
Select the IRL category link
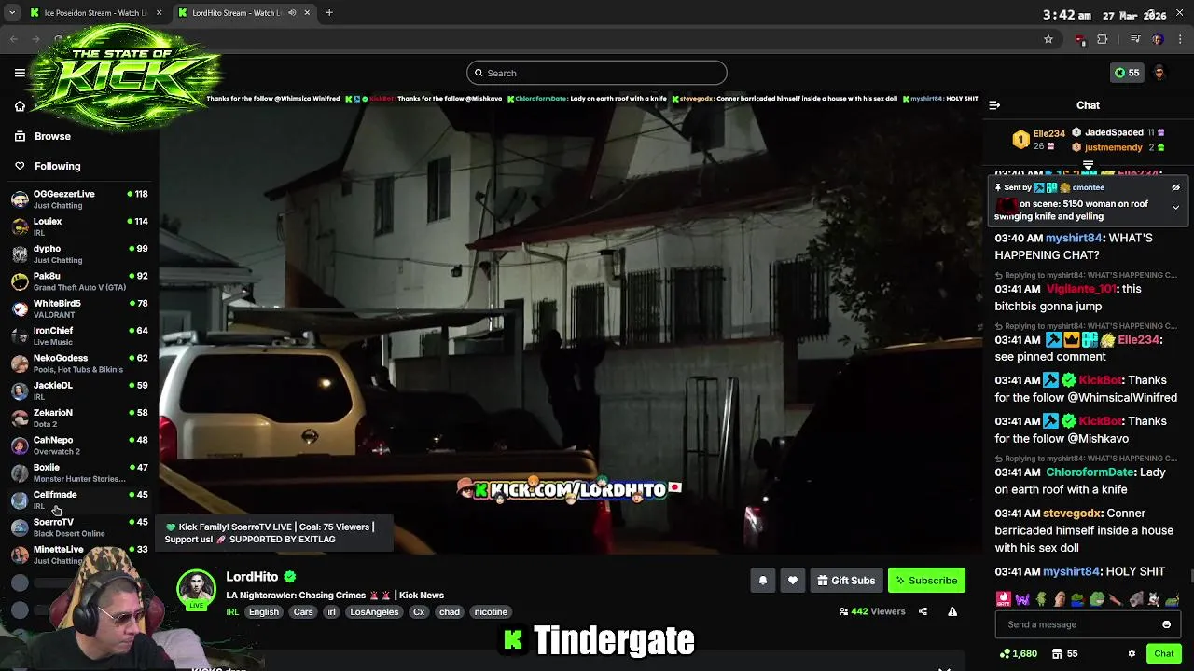232,612
